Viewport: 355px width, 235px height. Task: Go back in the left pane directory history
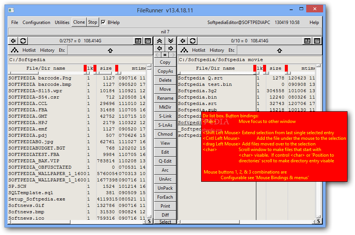tap(14, 41)
